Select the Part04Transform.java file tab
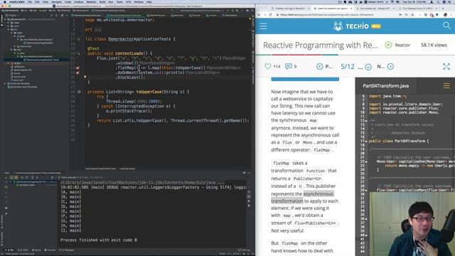 tap(385, 85)
